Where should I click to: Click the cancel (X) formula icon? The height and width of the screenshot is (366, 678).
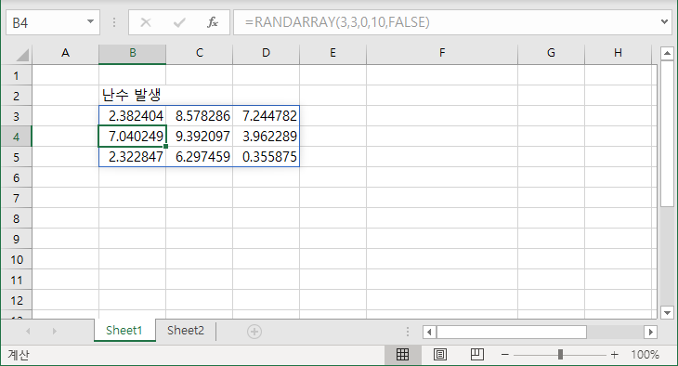(146, 22)
